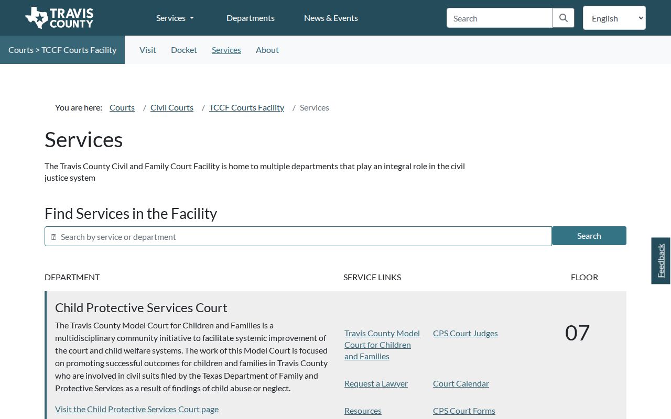Click the floor number 07
The image size is (671, 419).
click(x=578, y=333)
